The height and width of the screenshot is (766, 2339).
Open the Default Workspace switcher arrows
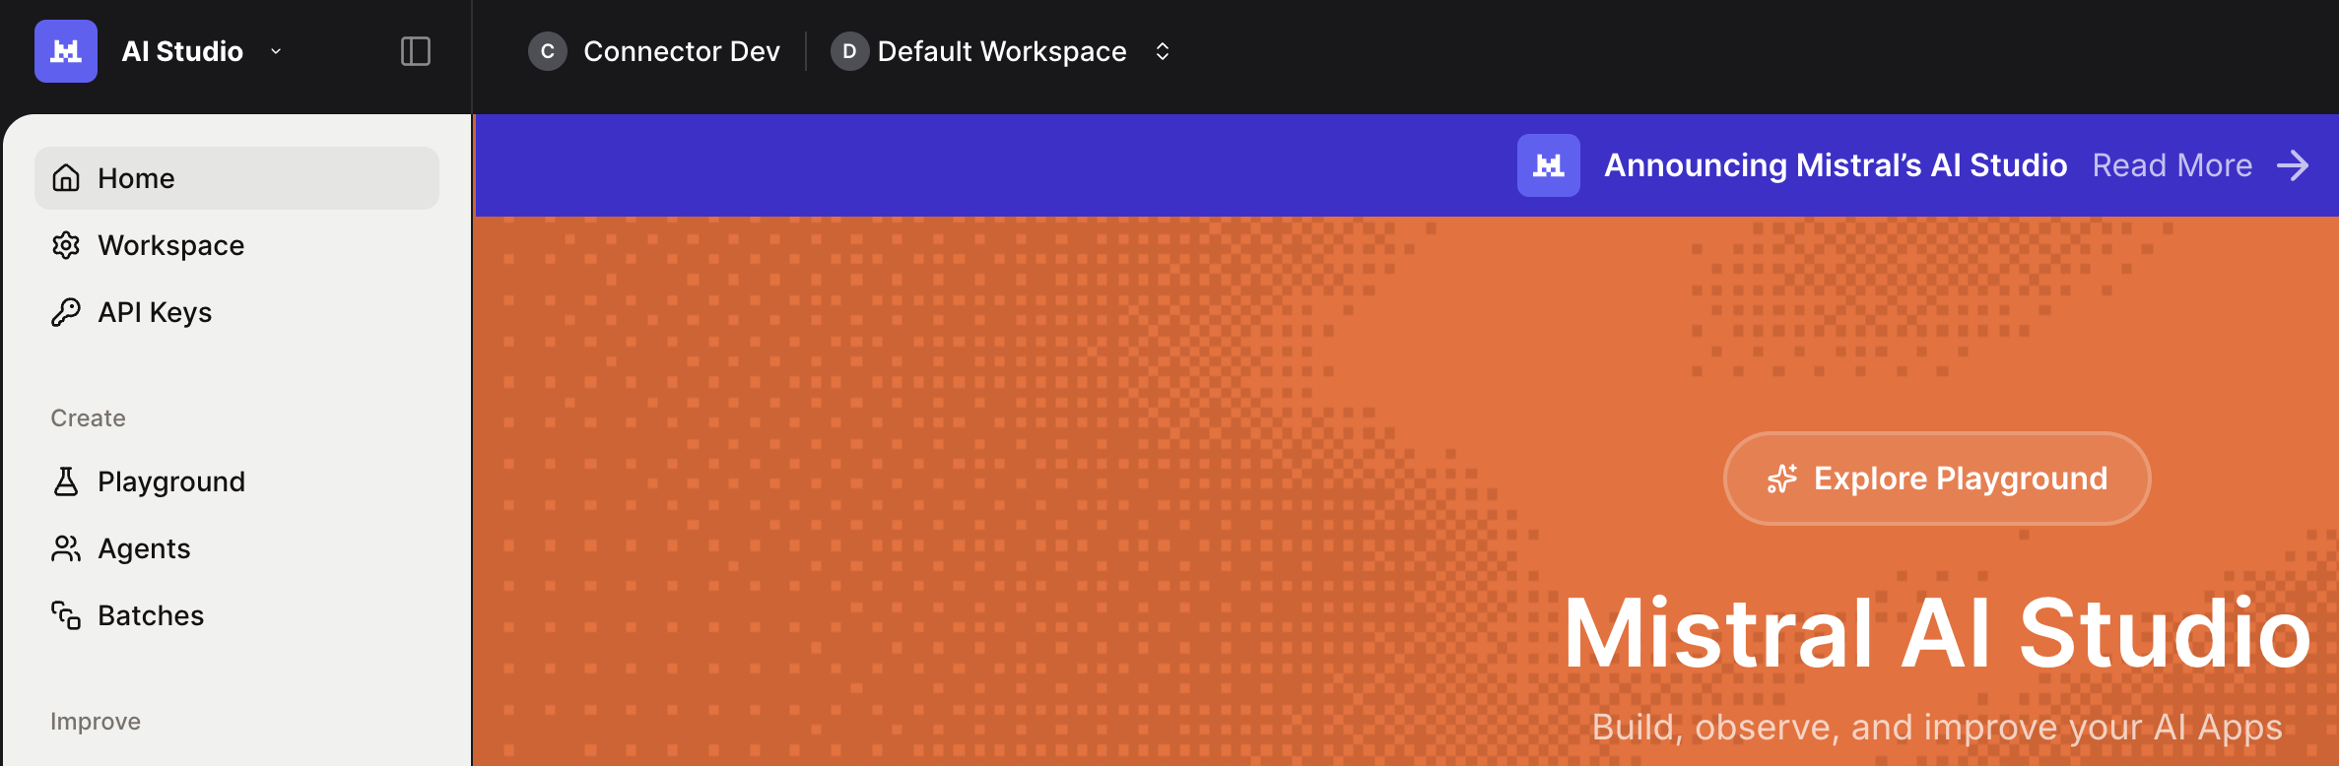coord(1163,51)
